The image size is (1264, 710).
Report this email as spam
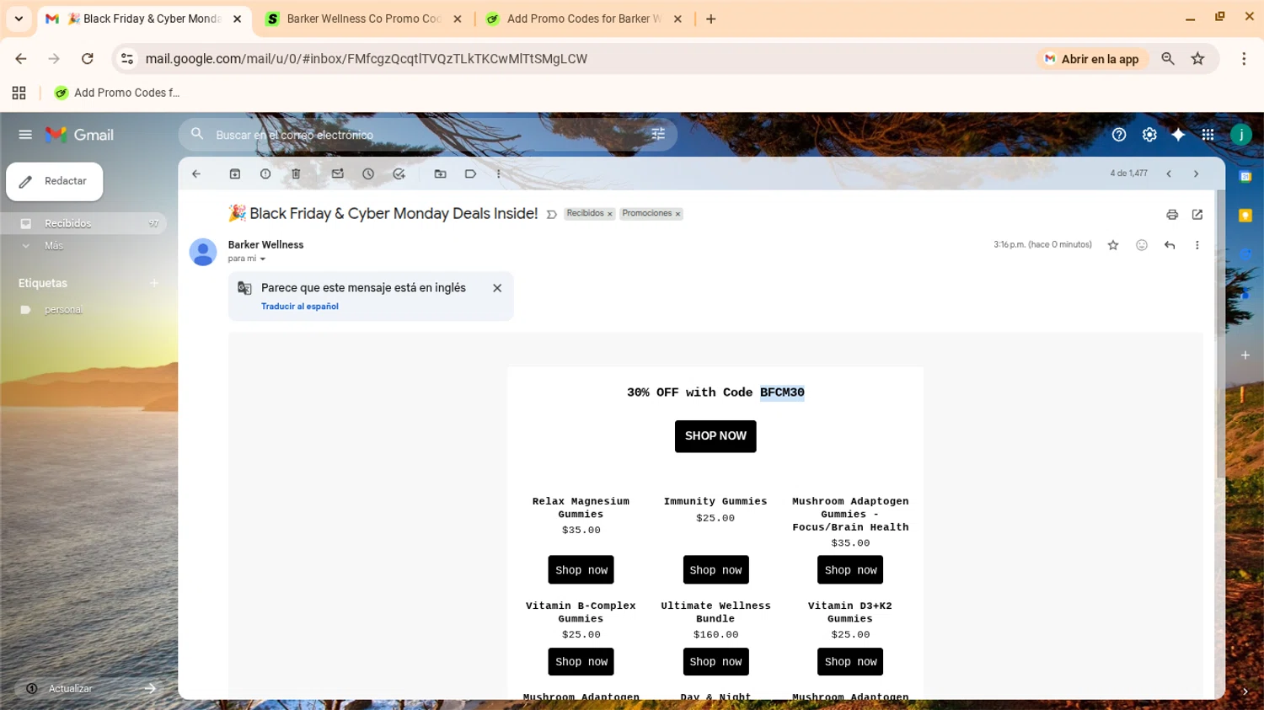pos(265,173)
